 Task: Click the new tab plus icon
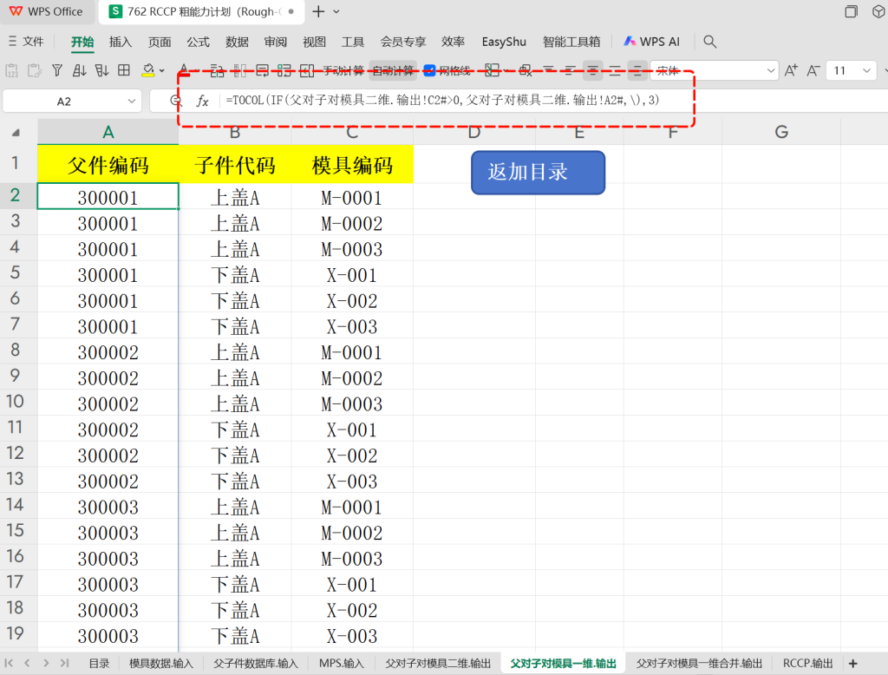click(318, 11)
